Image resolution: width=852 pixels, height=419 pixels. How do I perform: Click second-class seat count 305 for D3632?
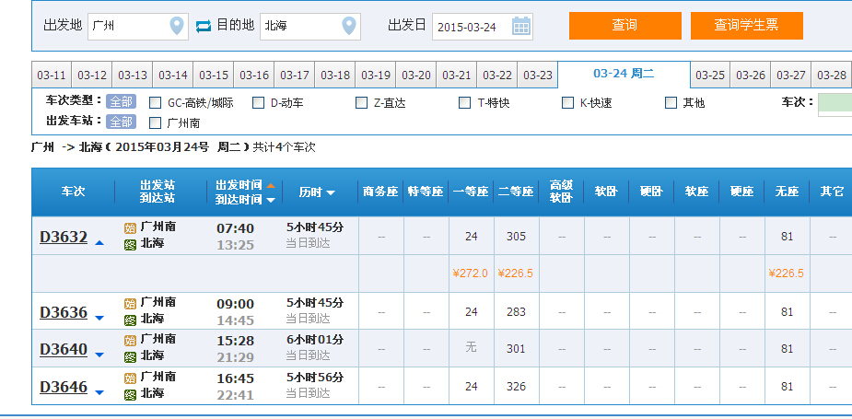(516, 237)
